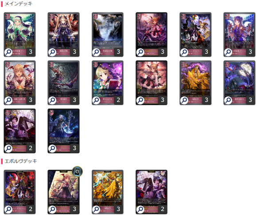Select the full-moon duo card in main deck
The image size is (257, 215).
[195, 35]
